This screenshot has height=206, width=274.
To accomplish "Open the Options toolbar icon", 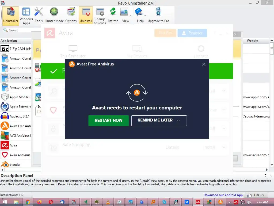I will (x=71, y=15).
